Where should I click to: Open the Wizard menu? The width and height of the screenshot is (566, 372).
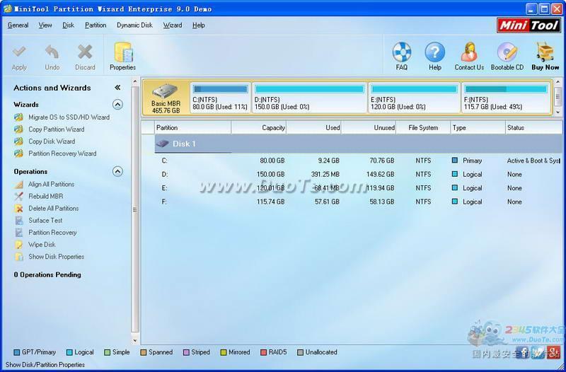(173, 25)
